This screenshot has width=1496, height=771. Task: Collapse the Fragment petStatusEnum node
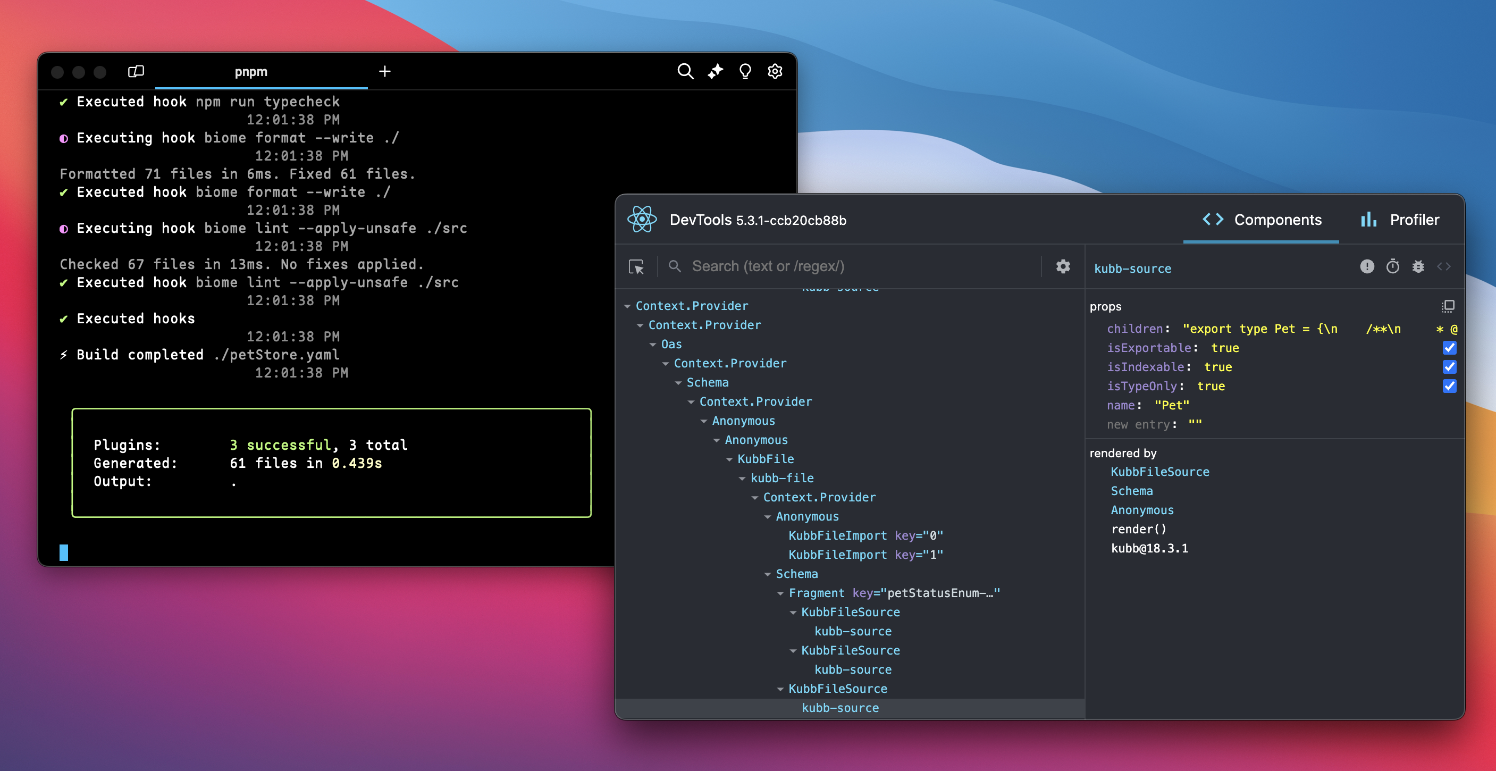click(780, 594)
